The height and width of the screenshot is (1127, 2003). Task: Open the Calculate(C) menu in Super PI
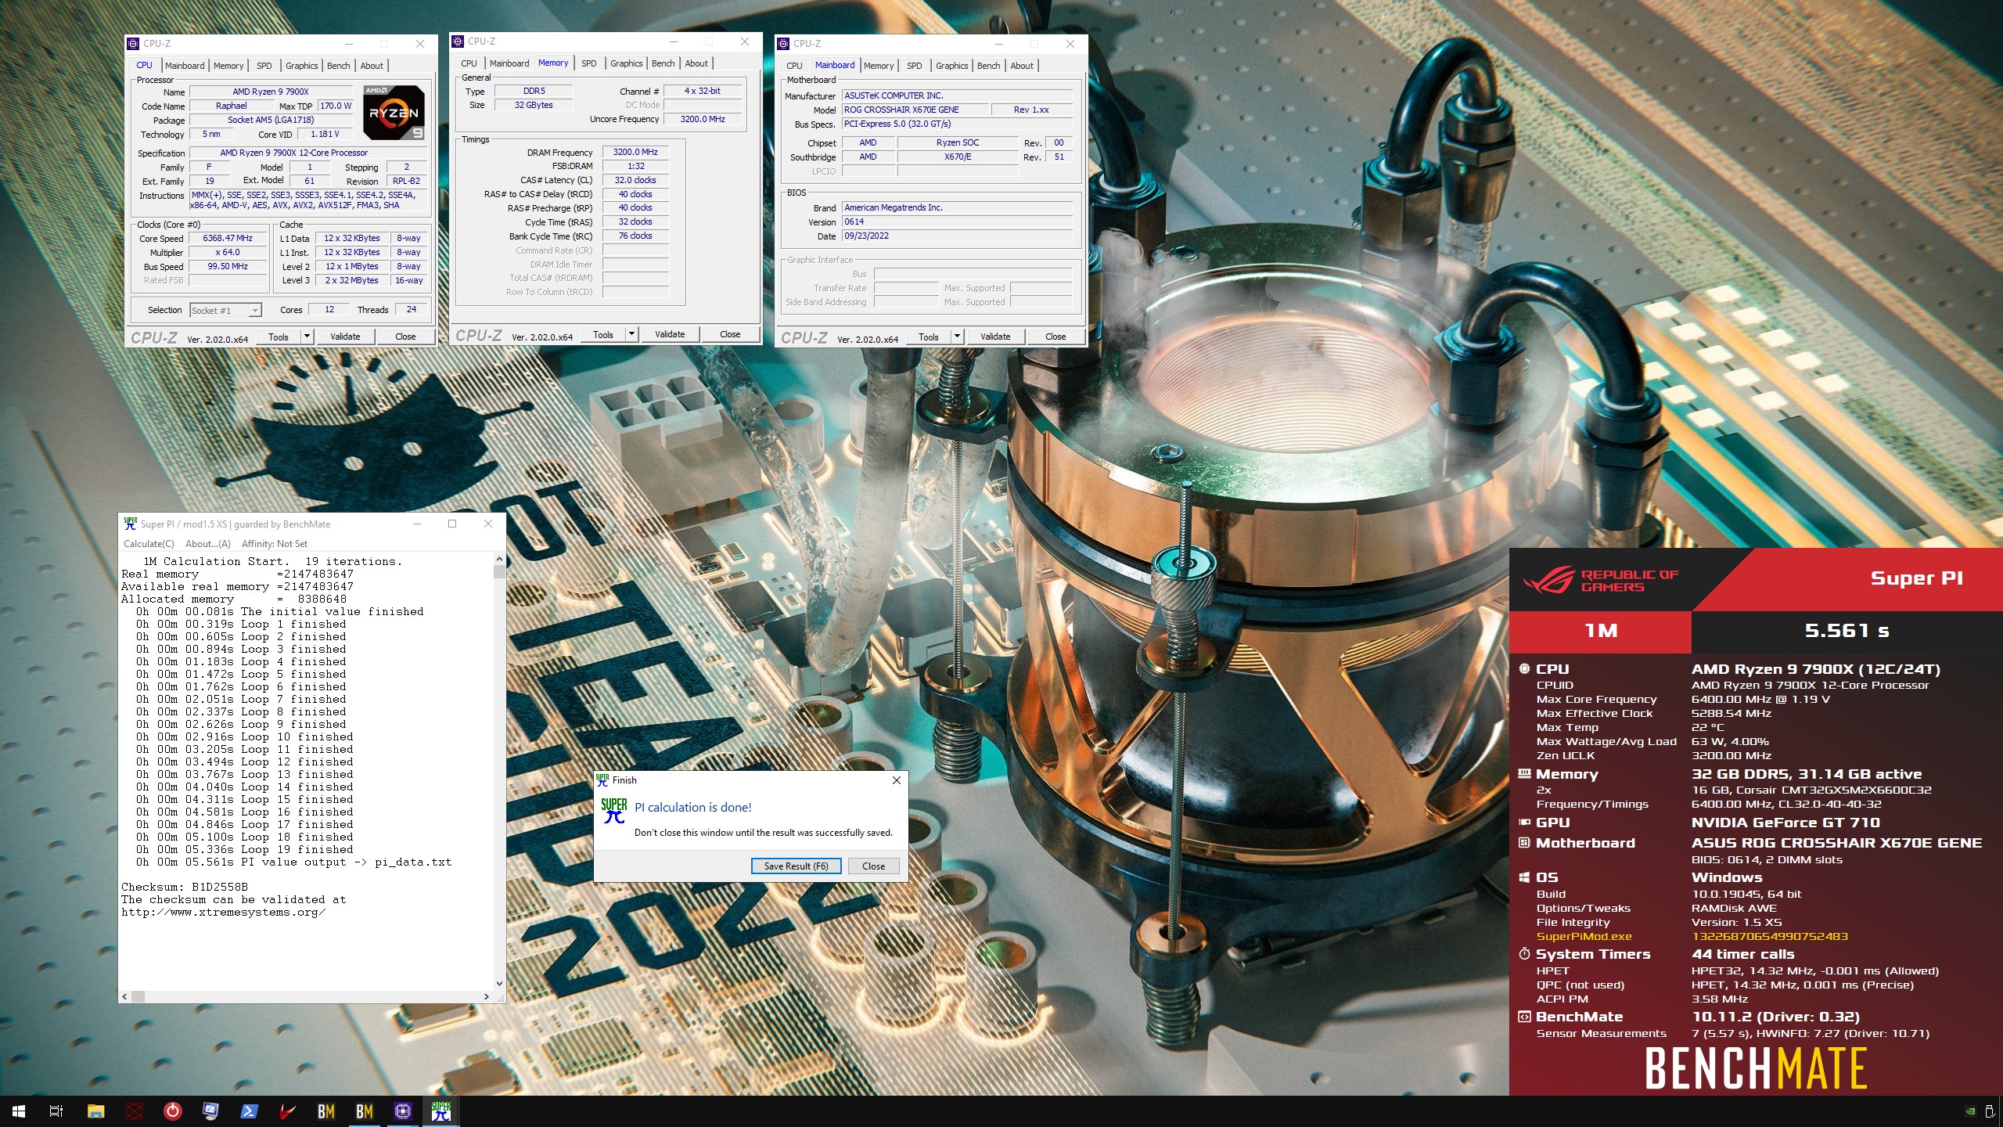tap(149, 544)
